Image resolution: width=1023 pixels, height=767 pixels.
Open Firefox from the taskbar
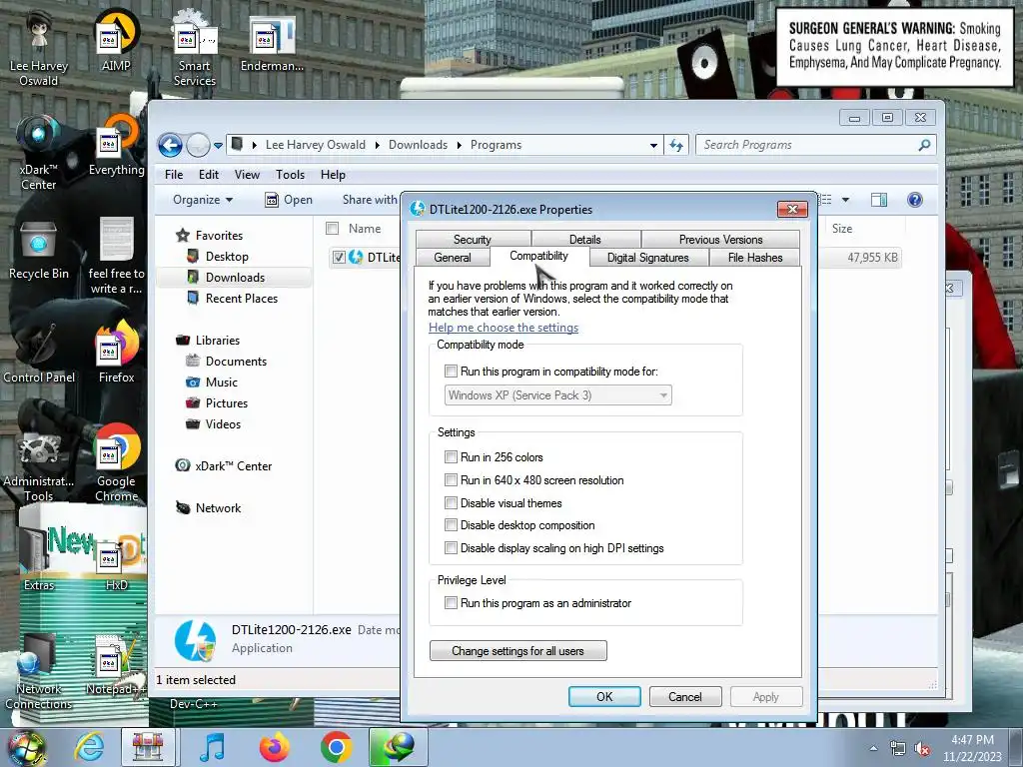click(x=274, y=747)
